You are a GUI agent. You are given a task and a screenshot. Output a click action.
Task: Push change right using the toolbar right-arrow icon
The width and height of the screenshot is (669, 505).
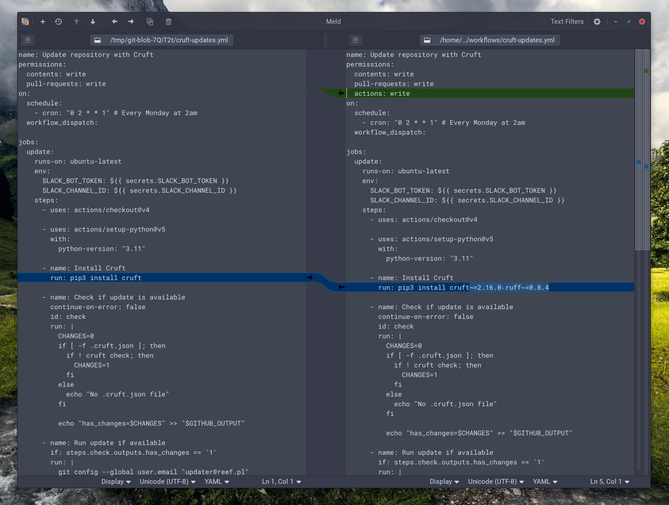[131, 21]
